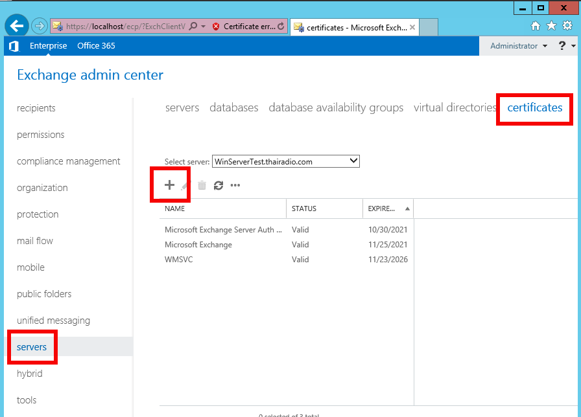Click the browser forward arrow button
Screen dimensions: 581x417
click(x=40, y=26)
